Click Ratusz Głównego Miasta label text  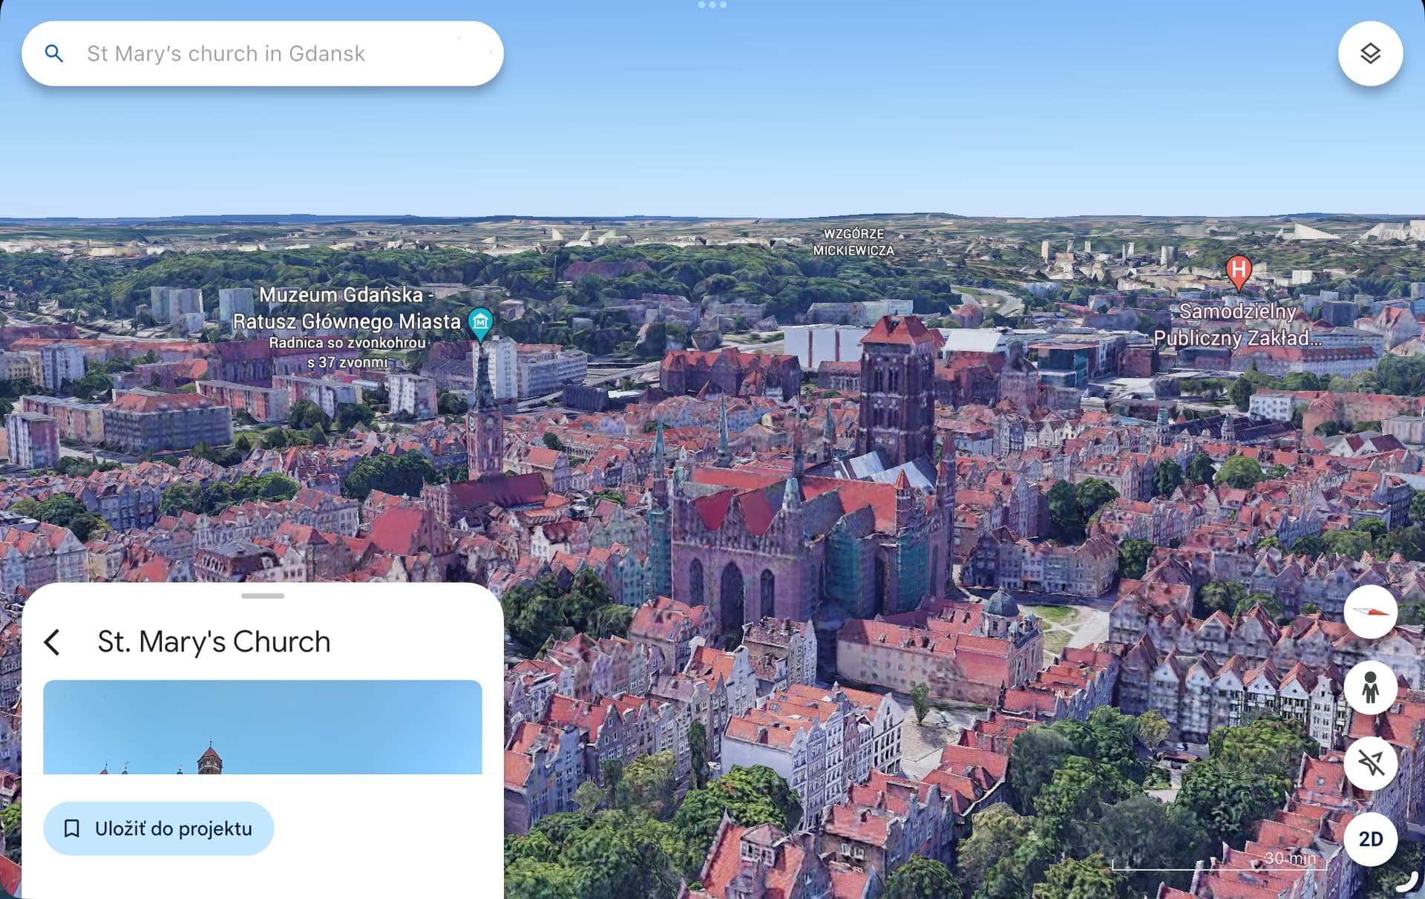[x=347, y=321]
